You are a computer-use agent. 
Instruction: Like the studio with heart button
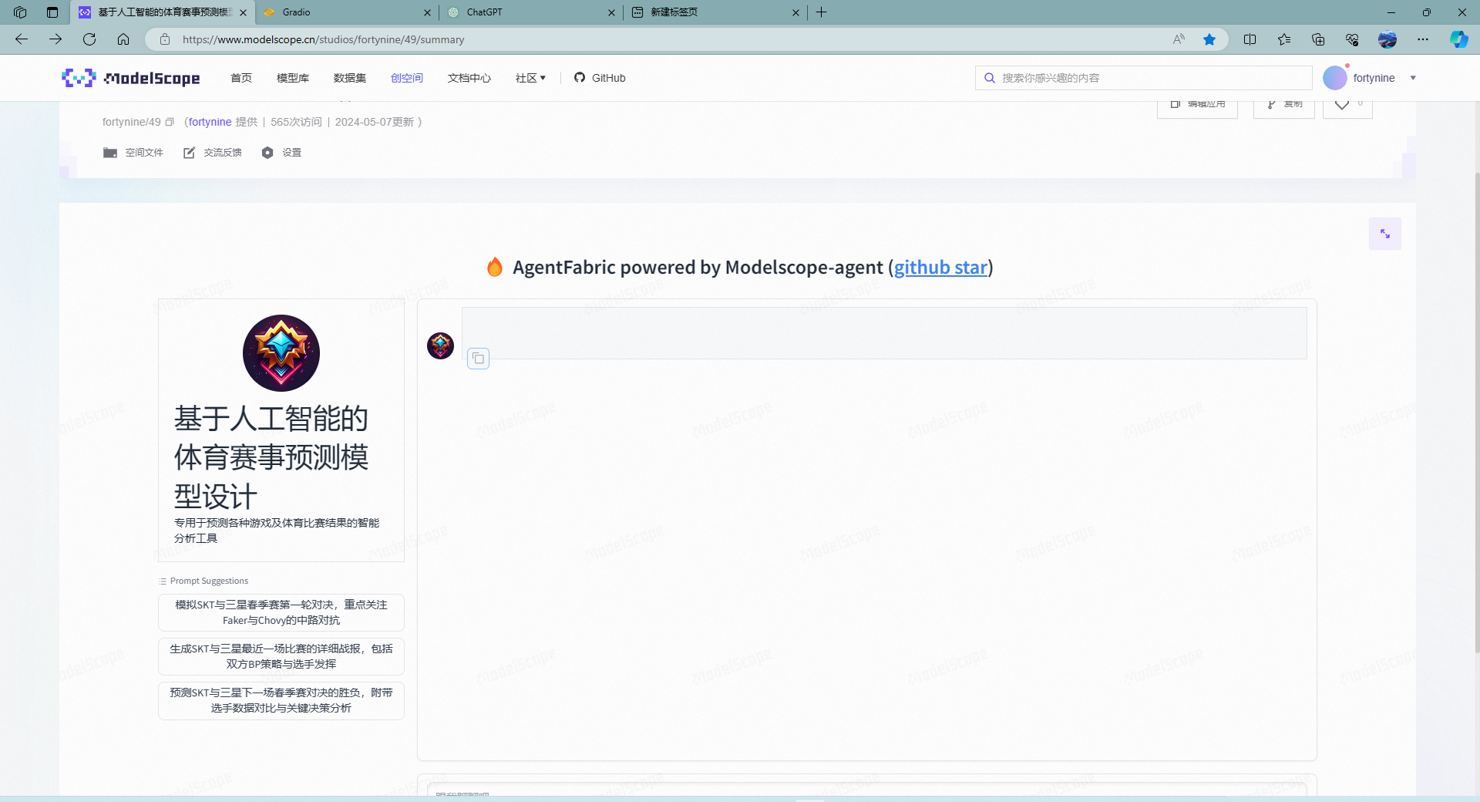[x=1347, y=105]
